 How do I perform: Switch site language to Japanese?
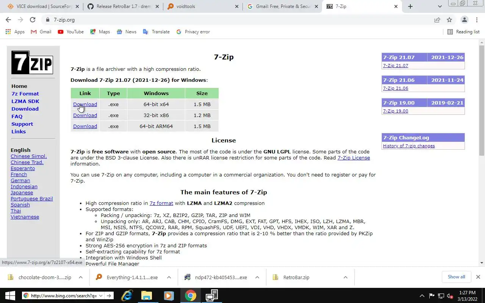tap(22, 192)
